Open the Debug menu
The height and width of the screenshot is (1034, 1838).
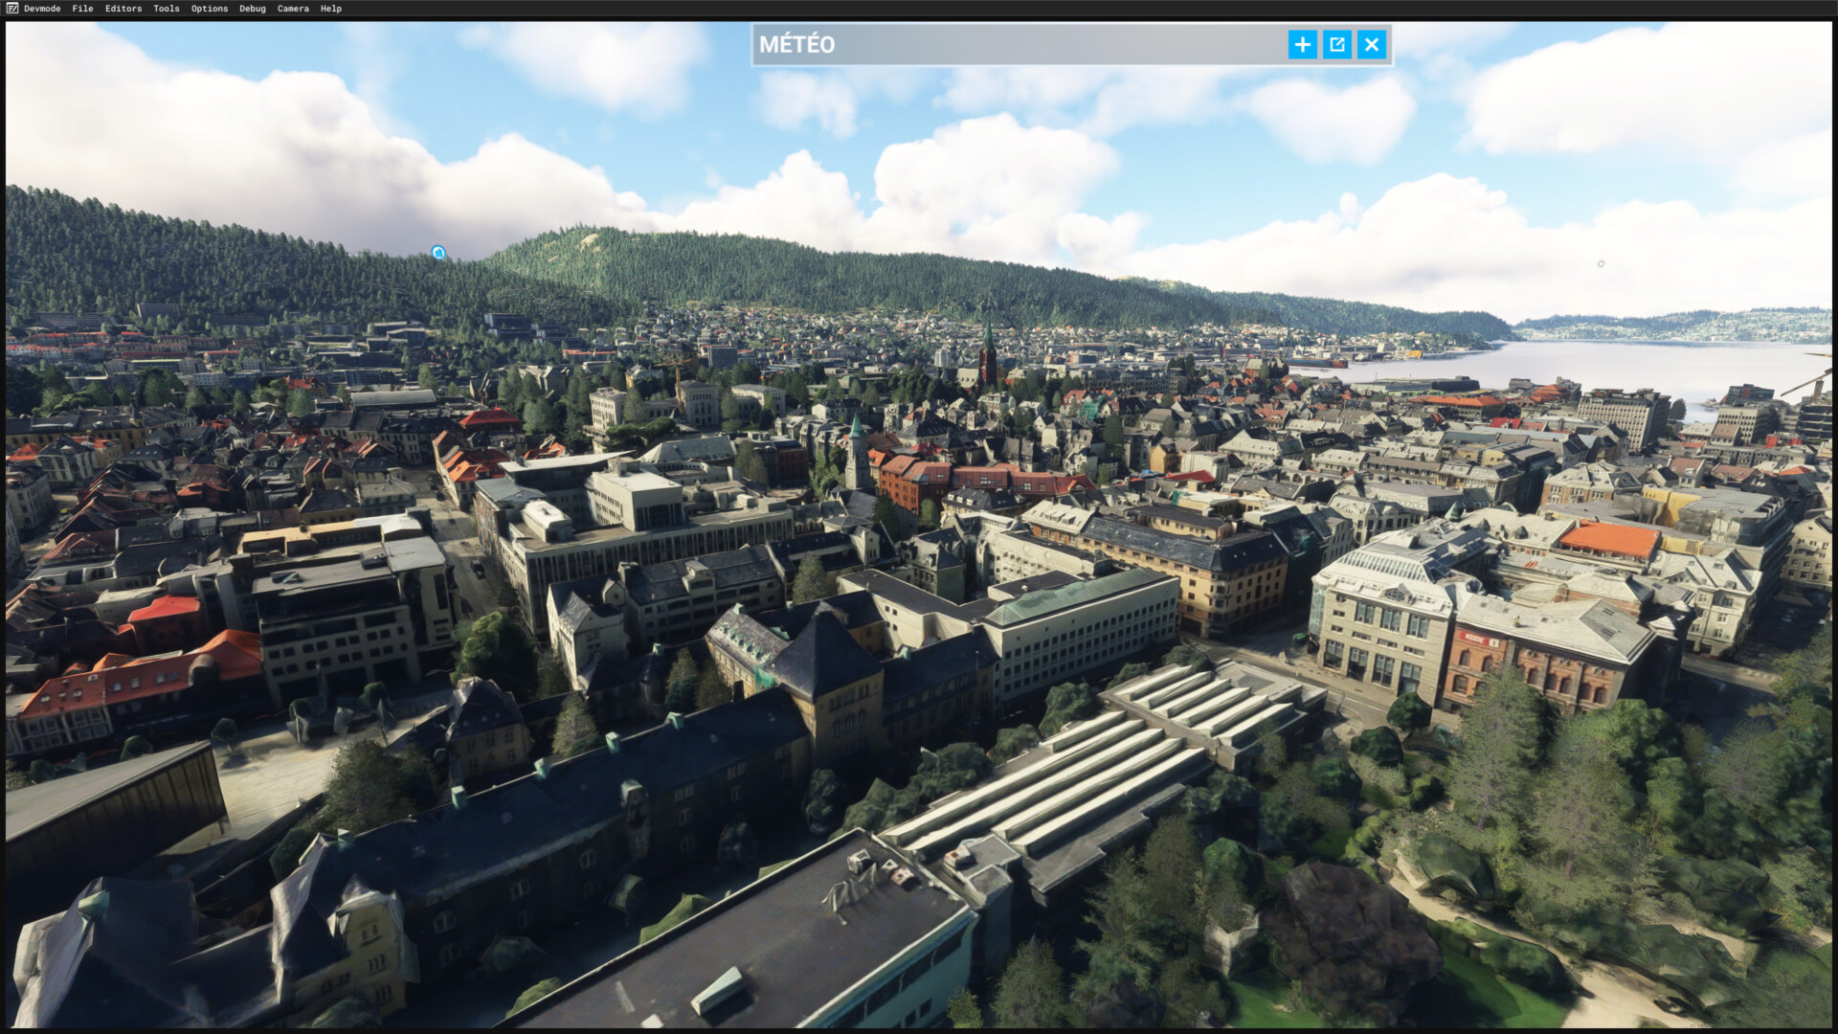(x=253, y=9)
